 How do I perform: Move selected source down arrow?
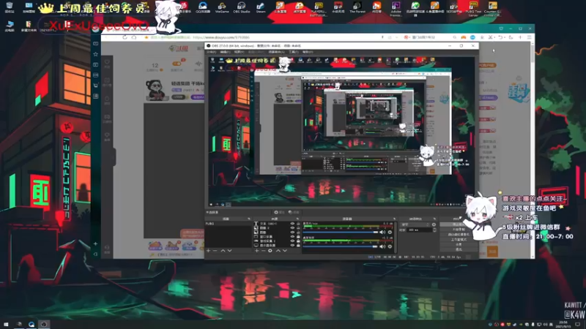(285, 251)
